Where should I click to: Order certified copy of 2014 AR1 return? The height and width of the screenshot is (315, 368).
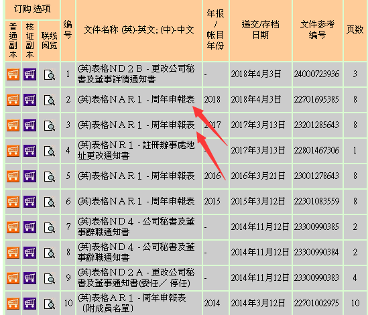click(29, 303)
